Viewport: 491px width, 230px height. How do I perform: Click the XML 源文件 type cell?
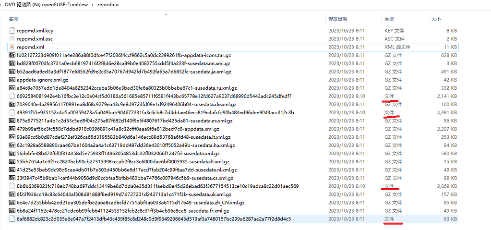(x=397, y=47)
